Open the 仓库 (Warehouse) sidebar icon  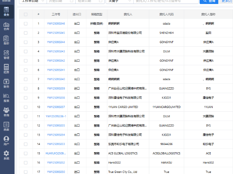click(7, 25)
